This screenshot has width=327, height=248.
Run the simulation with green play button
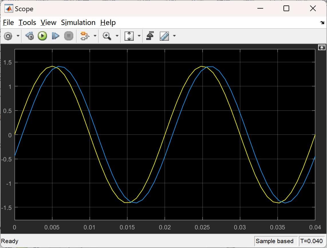[x=42, y=36]
